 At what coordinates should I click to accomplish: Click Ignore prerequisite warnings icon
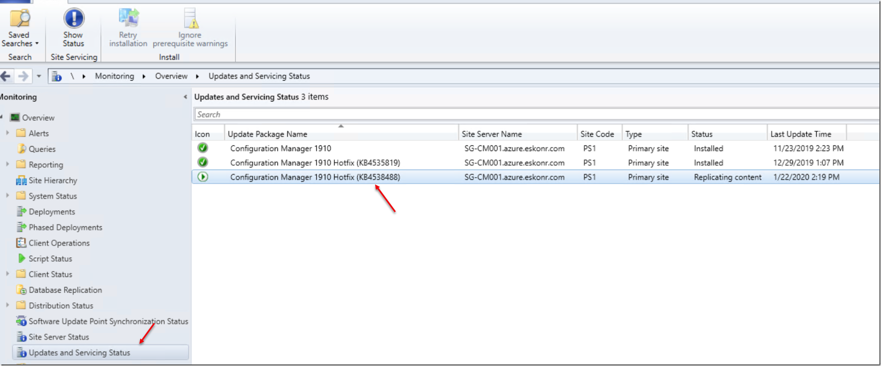point(190,19)
